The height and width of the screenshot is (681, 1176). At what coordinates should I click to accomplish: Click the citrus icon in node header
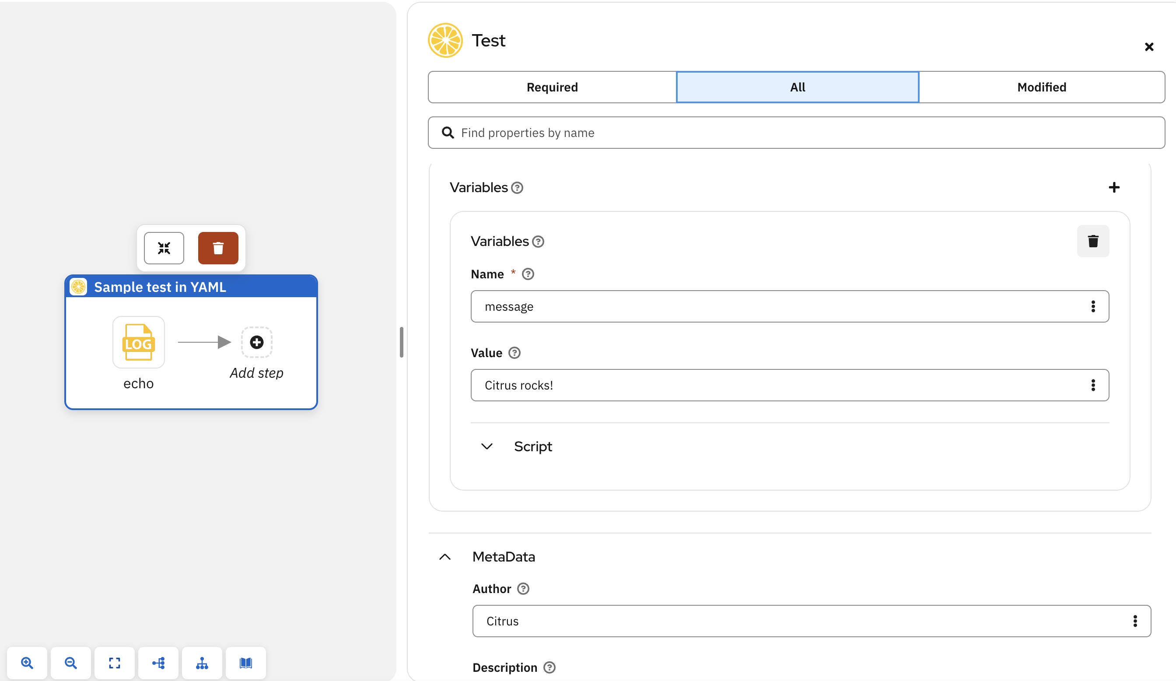(78, 287)
